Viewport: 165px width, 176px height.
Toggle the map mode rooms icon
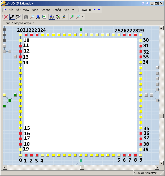tap(12, 17)
